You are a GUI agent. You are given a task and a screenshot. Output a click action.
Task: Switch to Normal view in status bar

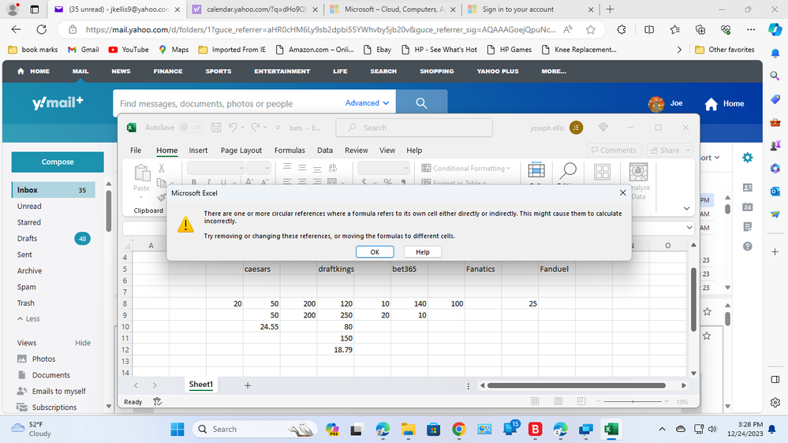pos(535,401)
